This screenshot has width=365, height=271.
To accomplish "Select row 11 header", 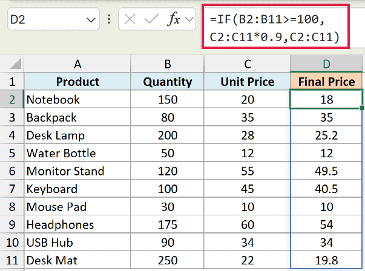I will (12, 260).
